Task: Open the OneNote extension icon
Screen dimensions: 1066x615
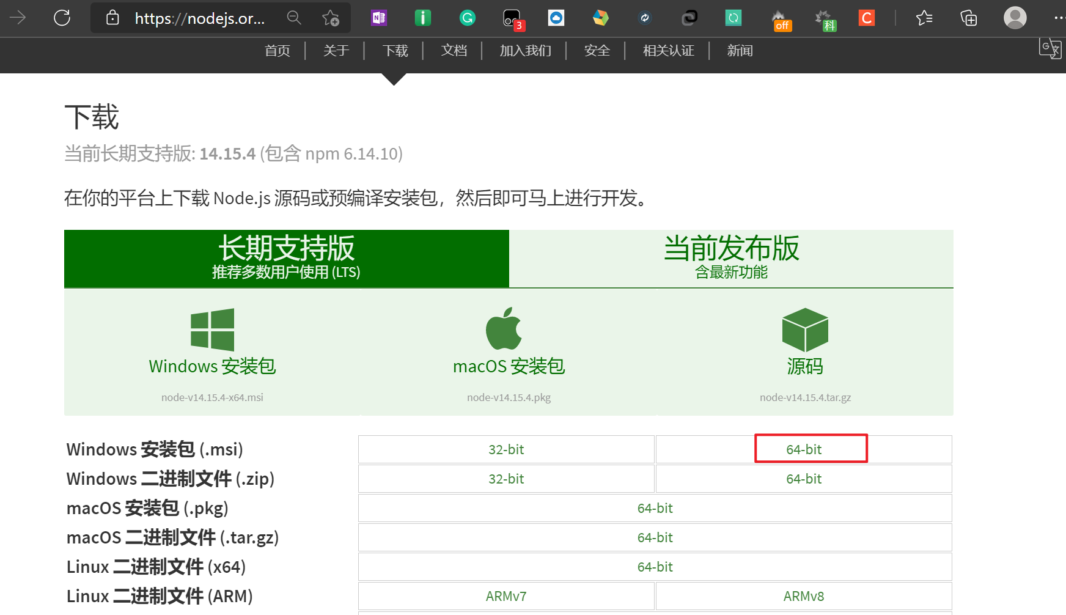Action: pyautogui.click(x=379, y=18)
